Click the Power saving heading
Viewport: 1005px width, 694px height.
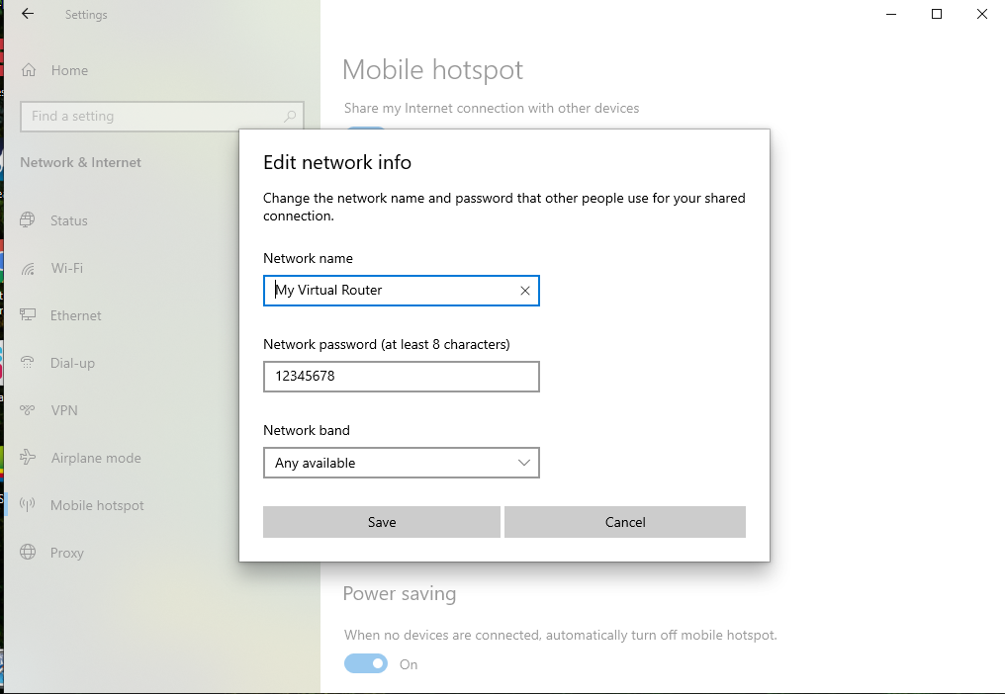[x=400, y=593]
